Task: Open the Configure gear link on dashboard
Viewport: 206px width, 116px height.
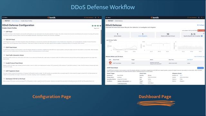Action: point(201,25)
